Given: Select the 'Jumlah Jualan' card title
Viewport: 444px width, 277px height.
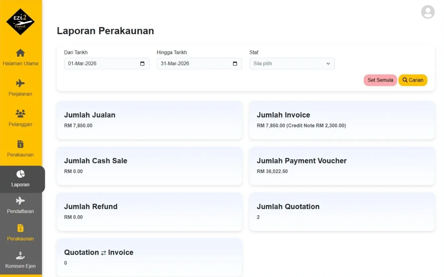Looking at the screenshot, I should point(90,115).
